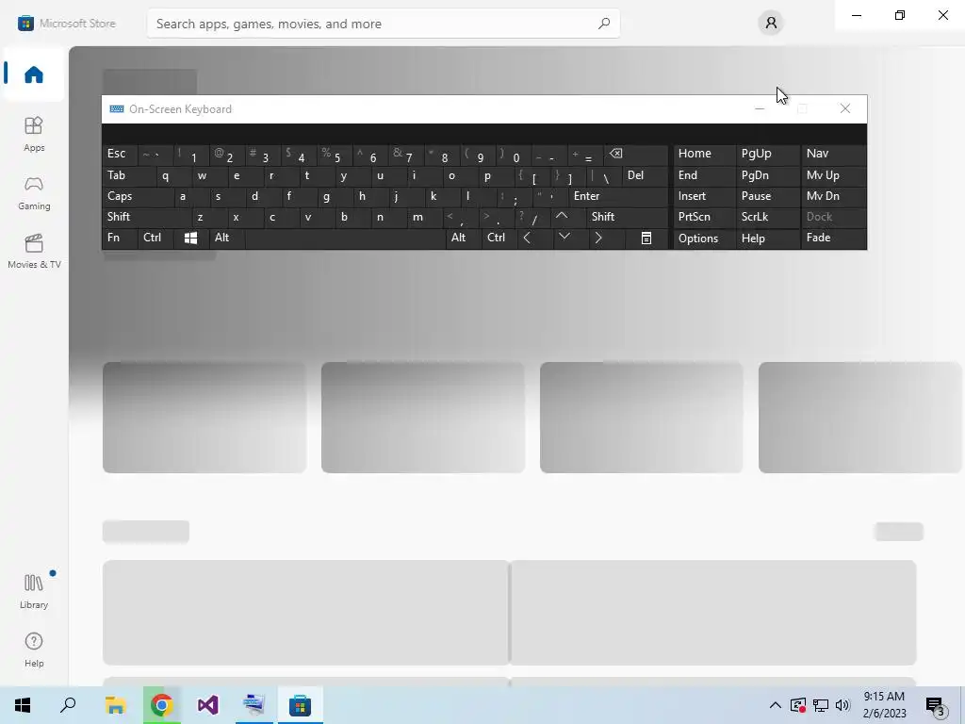Click On-Screen Keyboard taskbar icon
The height and width of the screenshot is (724, 965).
coord(254,705)
